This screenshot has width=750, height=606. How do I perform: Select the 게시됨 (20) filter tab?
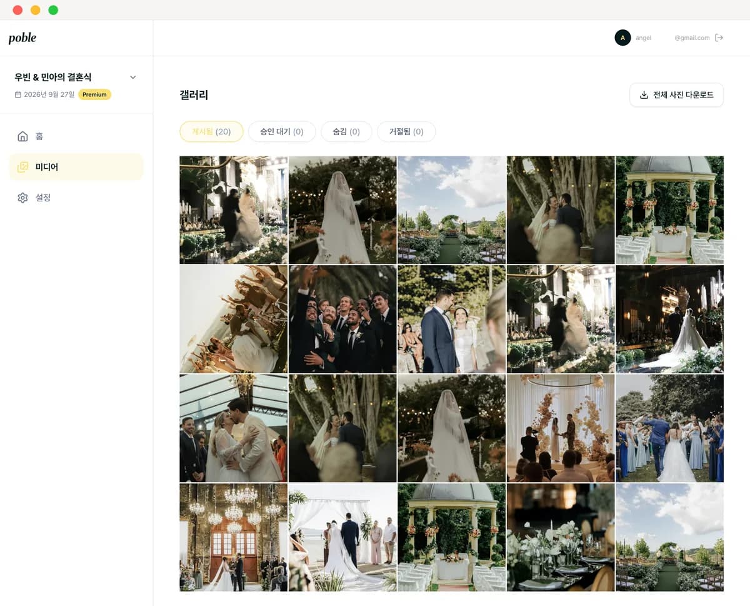tap(211, 131)
